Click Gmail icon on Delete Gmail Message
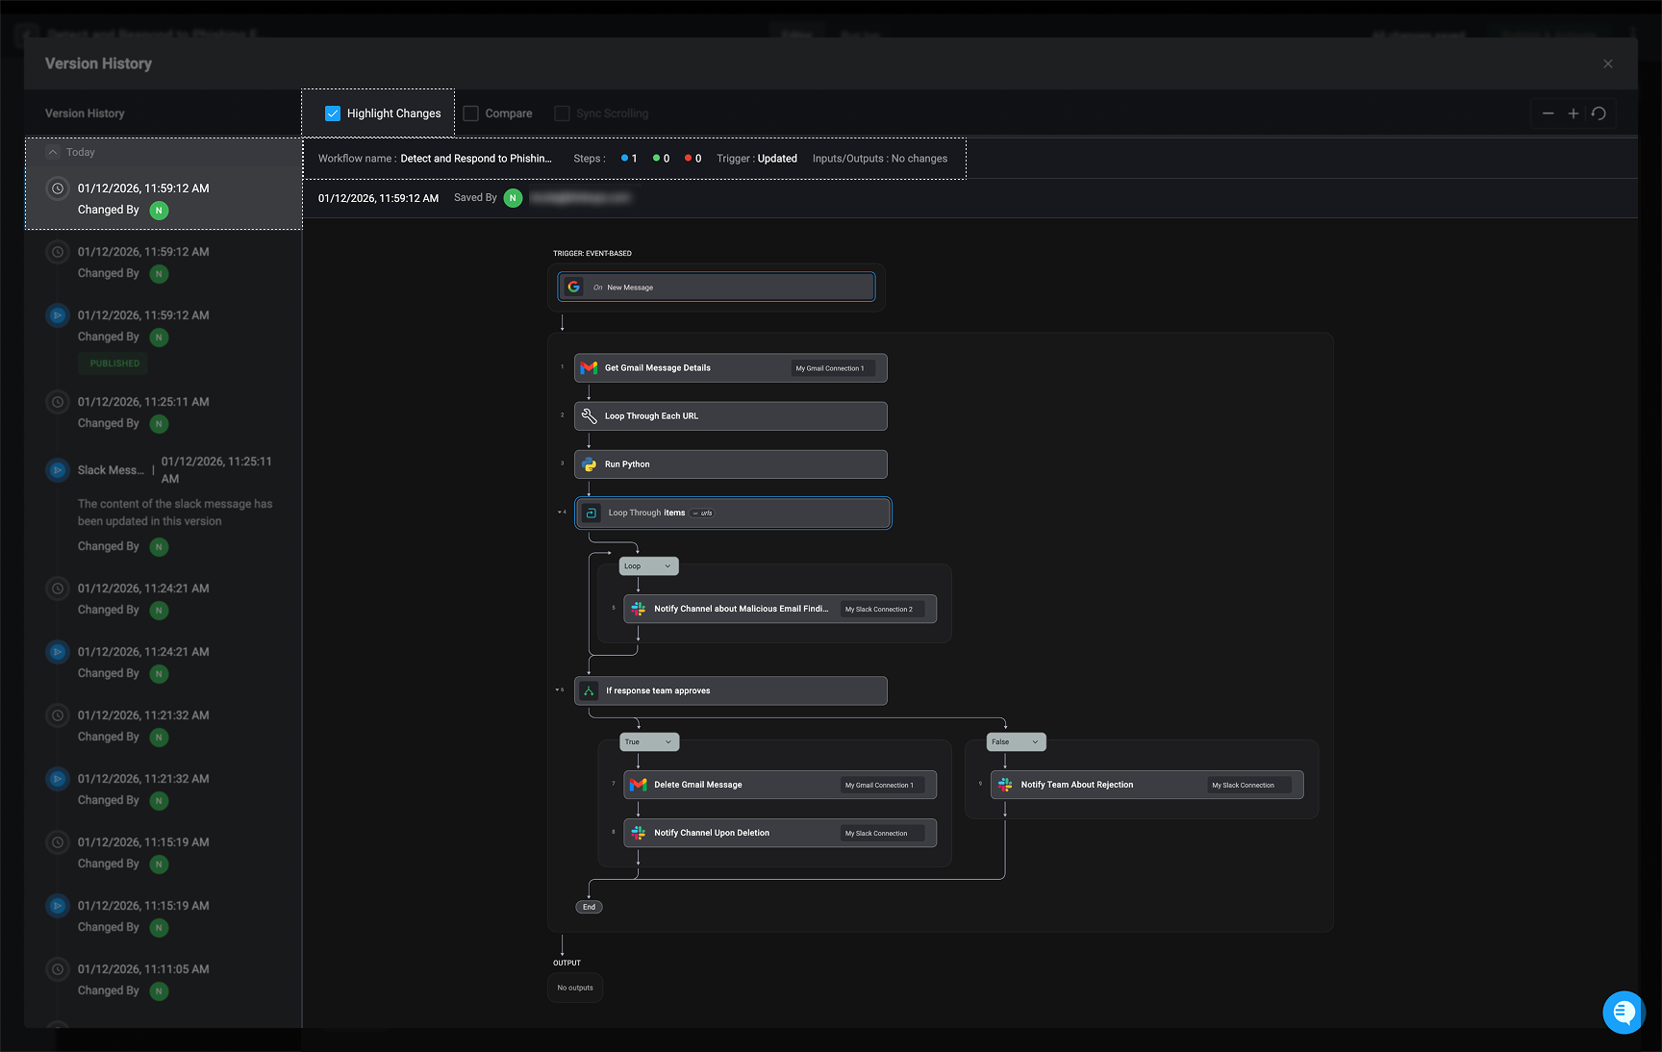1662x1052 pixels. pyautogui.click(x=638, y=785)
